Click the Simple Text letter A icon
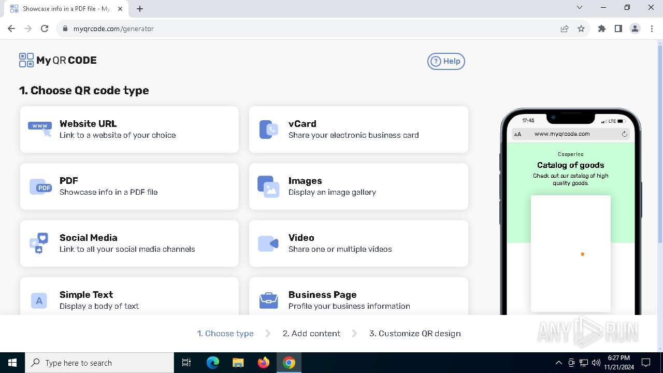 click(39, 300)
